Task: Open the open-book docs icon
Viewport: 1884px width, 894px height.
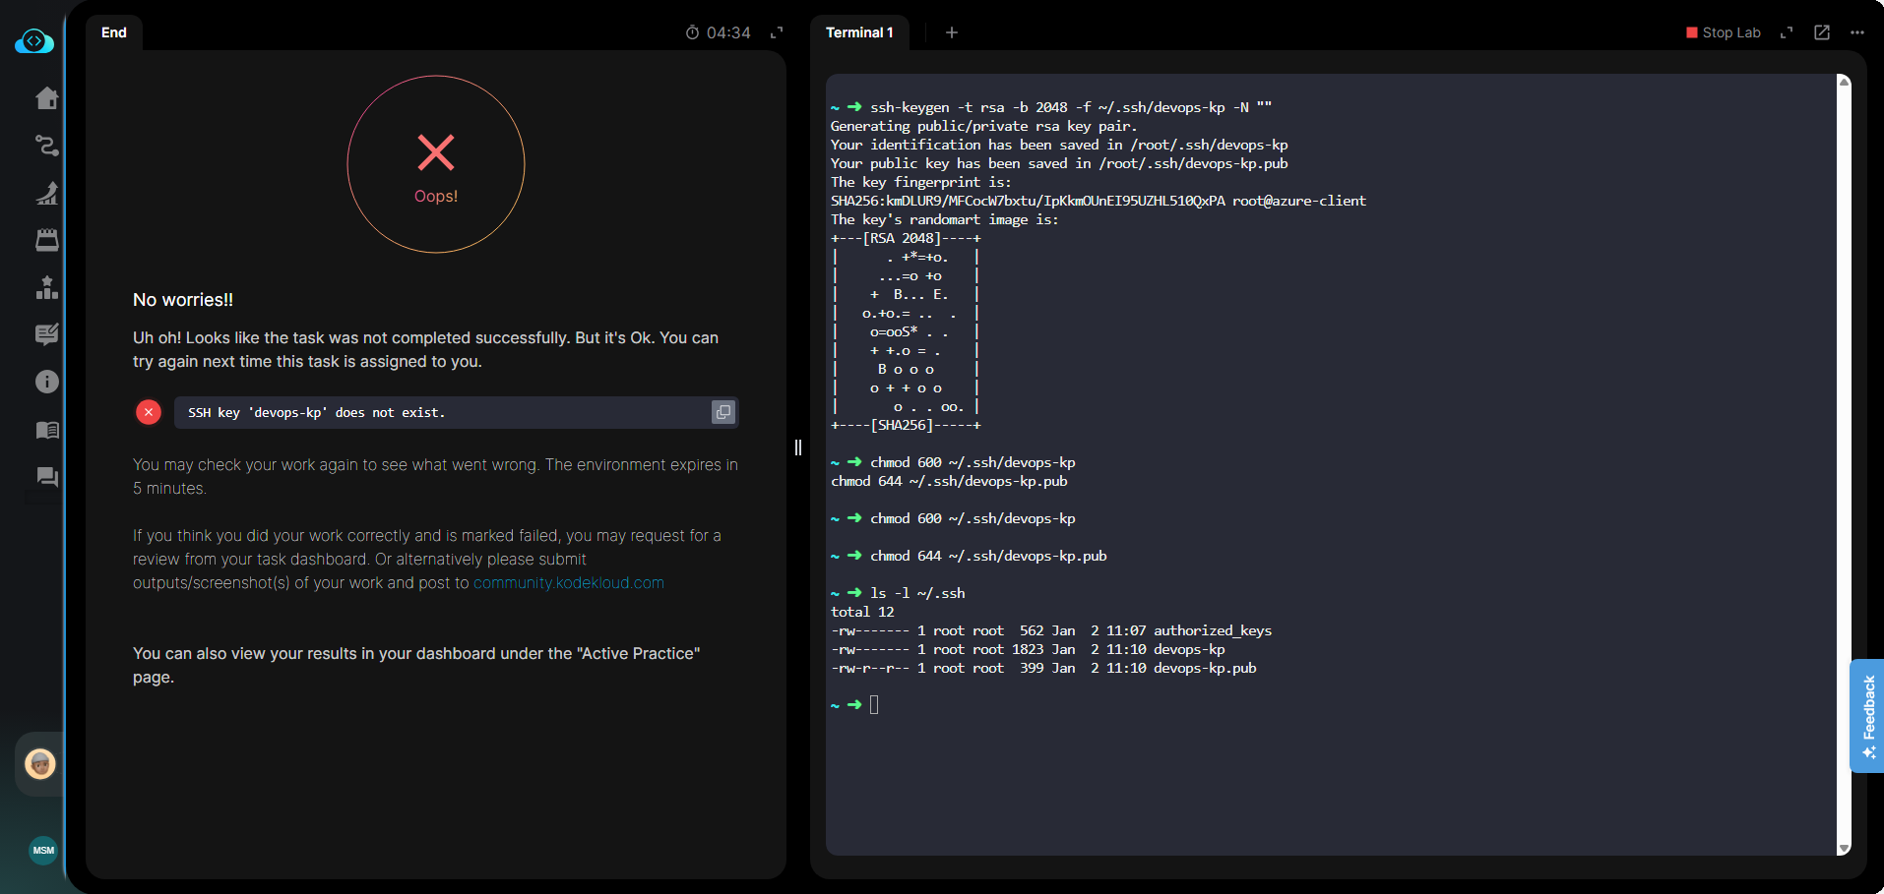Action: [46, 430]
